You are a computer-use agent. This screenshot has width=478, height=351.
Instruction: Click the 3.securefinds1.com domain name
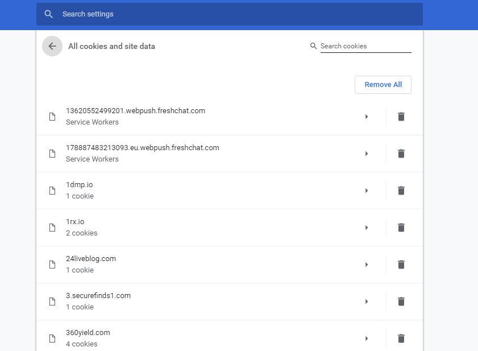(98, 295)
